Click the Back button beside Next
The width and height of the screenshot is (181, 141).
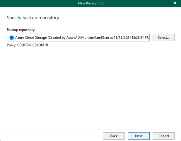(114, 136)
